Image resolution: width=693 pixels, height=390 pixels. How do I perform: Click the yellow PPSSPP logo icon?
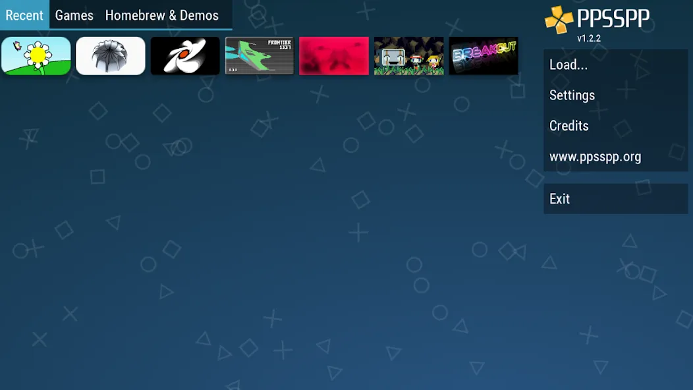click(x=559, y=20)
